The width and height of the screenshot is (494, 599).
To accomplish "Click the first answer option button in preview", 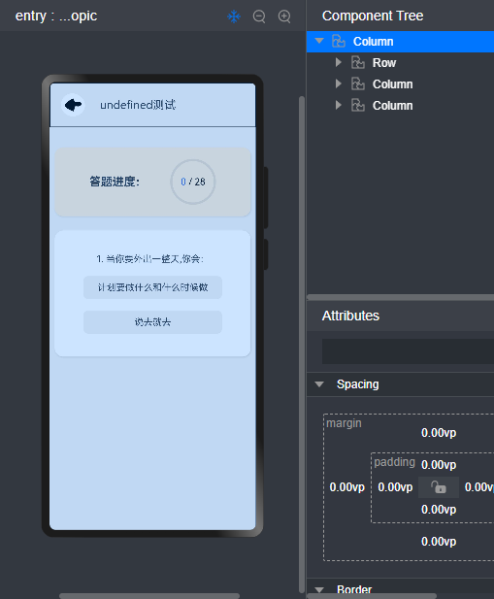I will click(x=152, y=287).
